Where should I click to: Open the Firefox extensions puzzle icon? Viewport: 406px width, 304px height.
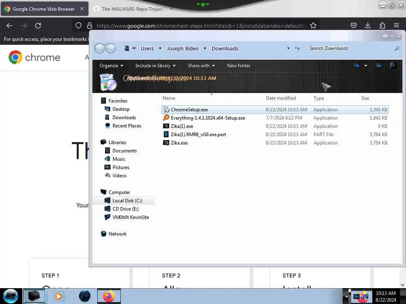click(x=382, y=25)
